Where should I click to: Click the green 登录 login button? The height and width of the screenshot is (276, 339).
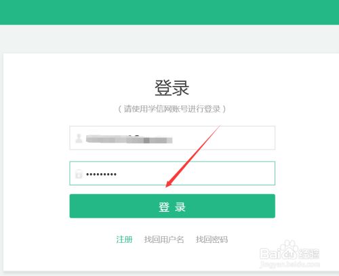point(172,206)
